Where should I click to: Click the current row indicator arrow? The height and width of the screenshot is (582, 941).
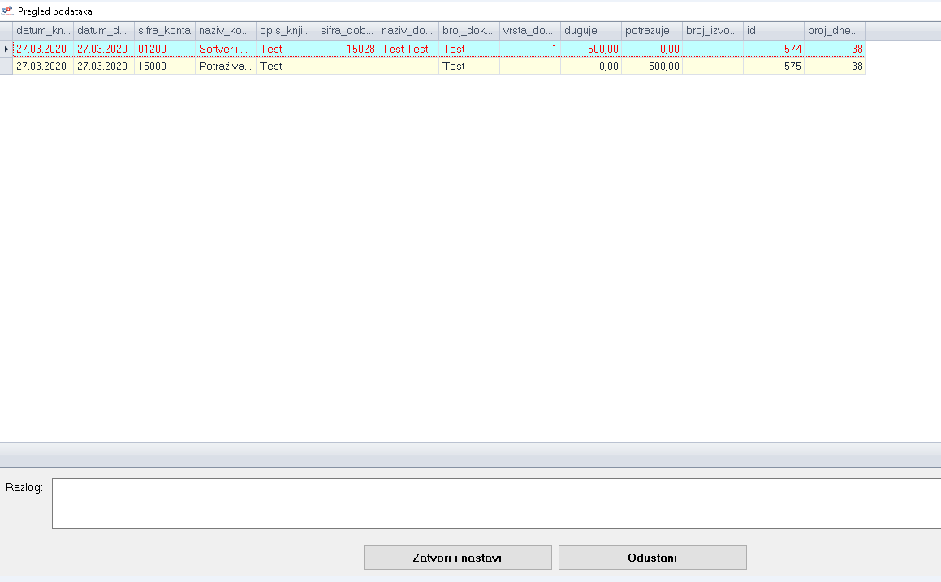coord(6,50)
